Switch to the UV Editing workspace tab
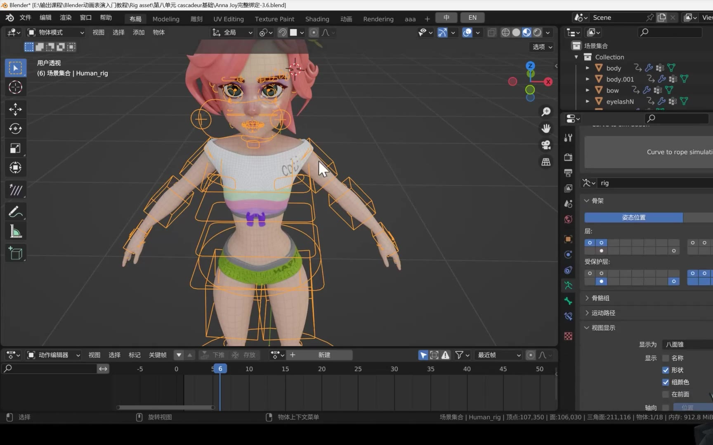Image resolution: width=713 pixels, height=445 pixels. [x=229, y=19]
